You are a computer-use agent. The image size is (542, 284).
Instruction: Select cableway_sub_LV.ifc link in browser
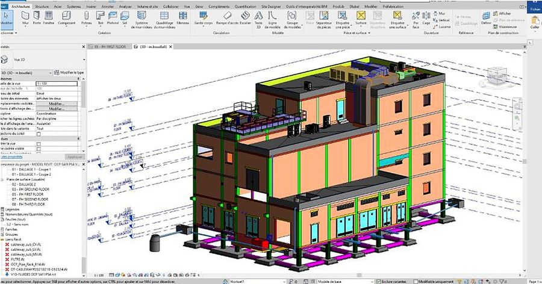pos(26,249)
